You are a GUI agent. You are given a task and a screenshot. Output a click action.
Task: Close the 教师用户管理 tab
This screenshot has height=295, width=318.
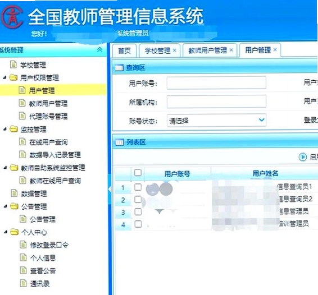[x=231, y=50]
